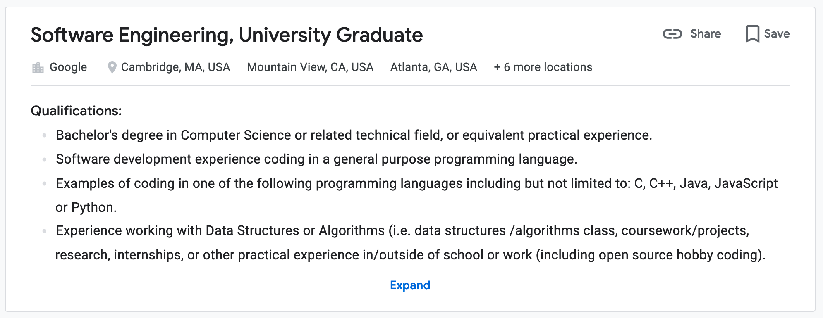Click the Share button label
823x318 pixels.
pyautogui.click(x=706, y=34)
